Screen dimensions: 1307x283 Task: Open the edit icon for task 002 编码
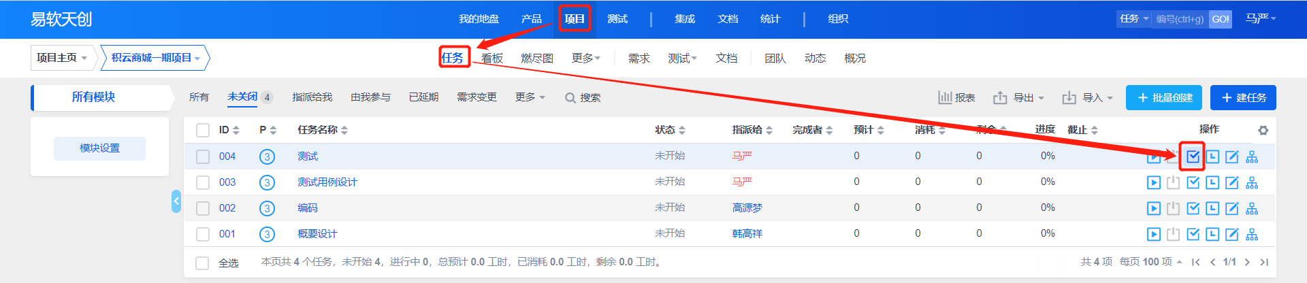tap(1231, 209)
